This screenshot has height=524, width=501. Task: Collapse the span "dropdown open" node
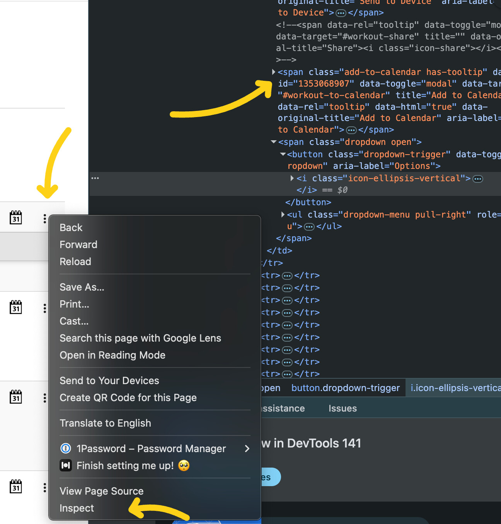pos(274,142)
